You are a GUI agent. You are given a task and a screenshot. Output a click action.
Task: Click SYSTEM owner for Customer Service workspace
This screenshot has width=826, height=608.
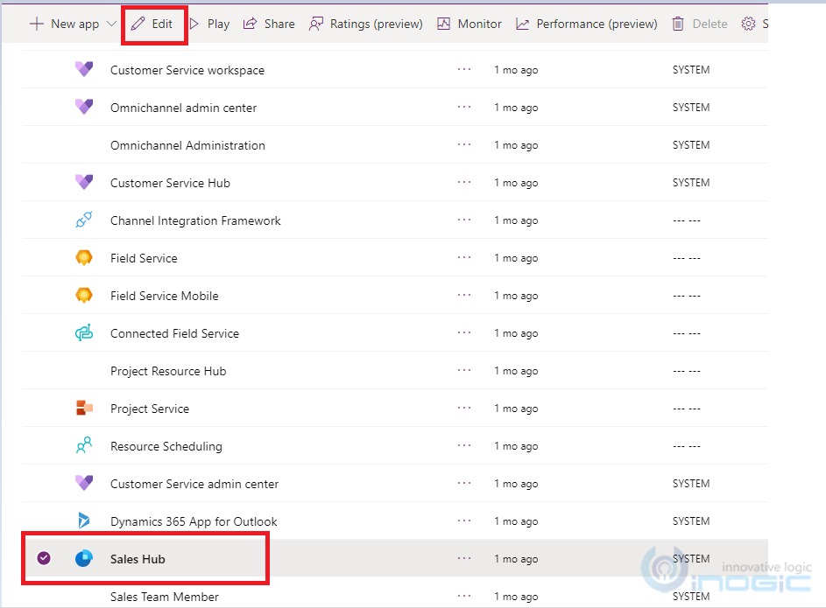tap(690, 70)
